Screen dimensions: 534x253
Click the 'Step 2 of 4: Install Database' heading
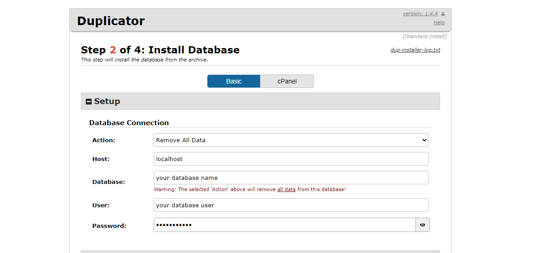click(x=160, y=50)
